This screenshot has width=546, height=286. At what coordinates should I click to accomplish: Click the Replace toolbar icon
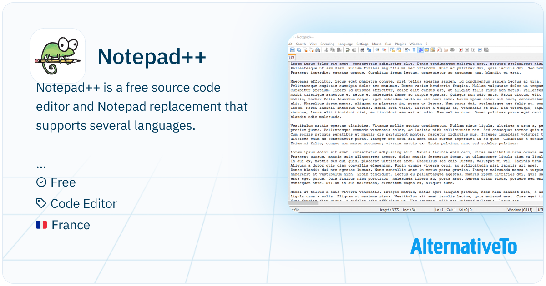[x=368, y=50]
